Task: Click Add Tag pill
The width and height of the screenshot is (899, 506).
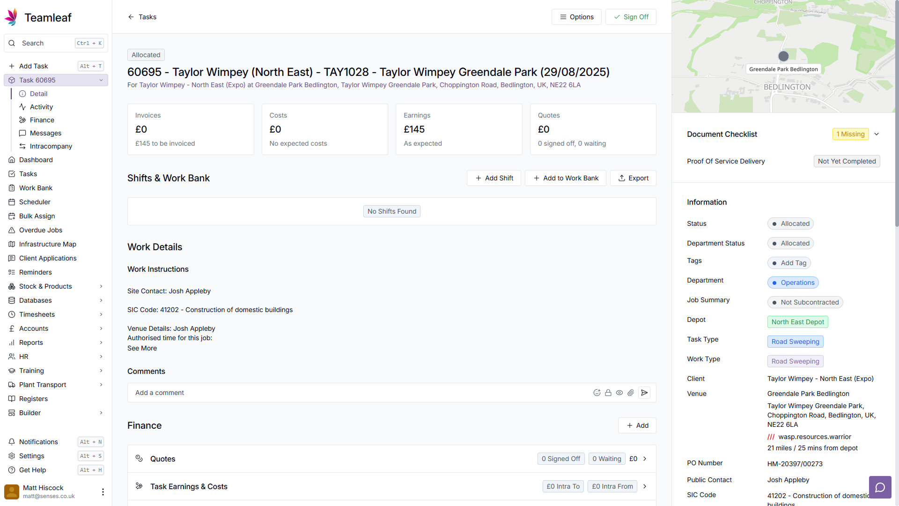Action: tap(789, 263)
